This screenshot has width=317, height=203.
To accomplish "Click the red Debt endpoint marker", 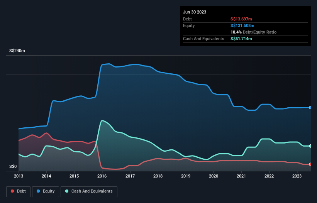I will click(x=310, y=164).
